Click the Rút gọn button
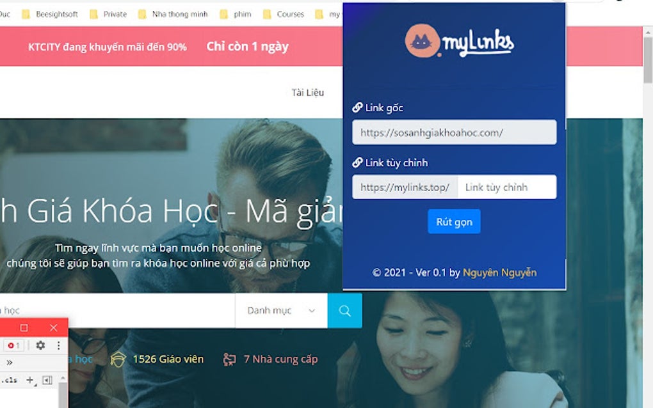Image resolution: width=653 pixels, height=408 pixels. 454,222
